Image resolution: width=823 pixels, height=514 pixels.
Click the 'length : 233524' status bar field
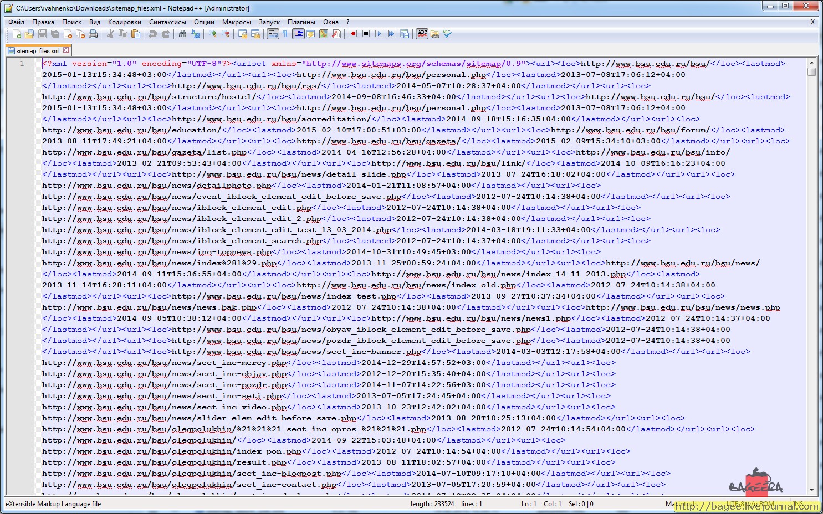click(x=432, y=504)
